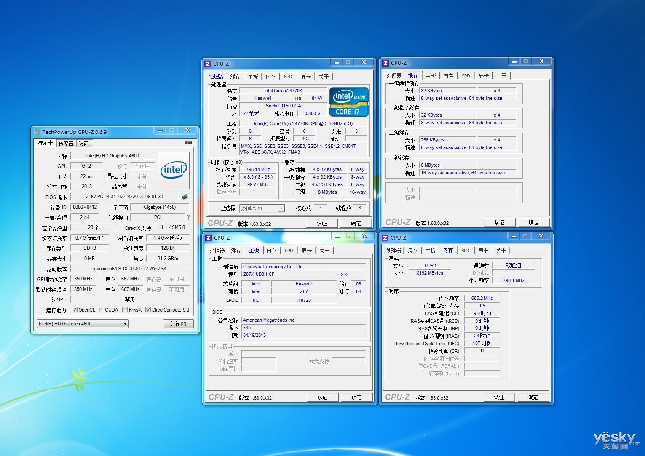Open 处理器 tab in CPU-Z cache window
Viewport: 645px width, 456px height.
394,76
